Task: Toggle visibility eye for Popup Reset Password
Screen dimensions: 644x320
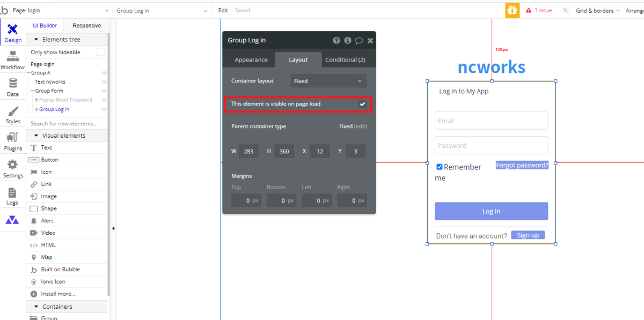Action: [104, 100]
